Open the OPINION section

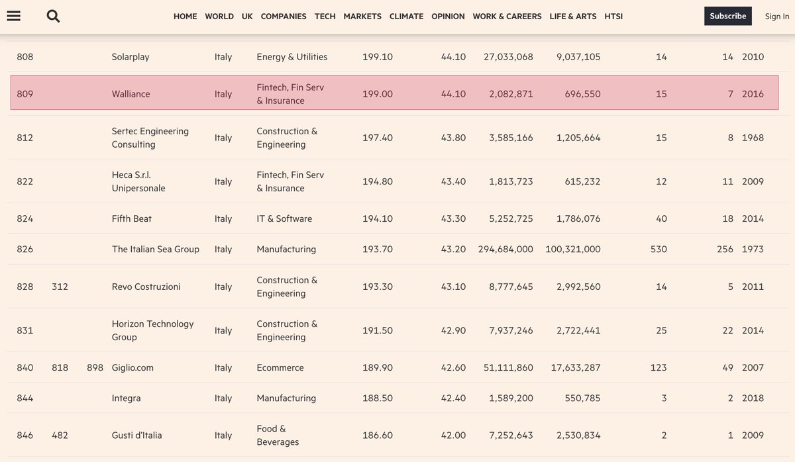tap(448, 16)
